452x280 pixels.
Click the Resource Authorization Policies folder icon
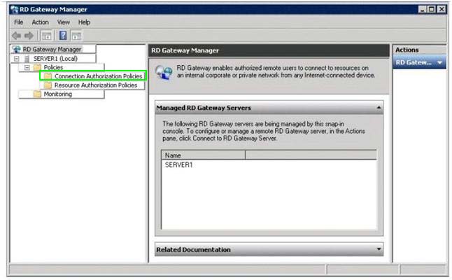[48, 85]
